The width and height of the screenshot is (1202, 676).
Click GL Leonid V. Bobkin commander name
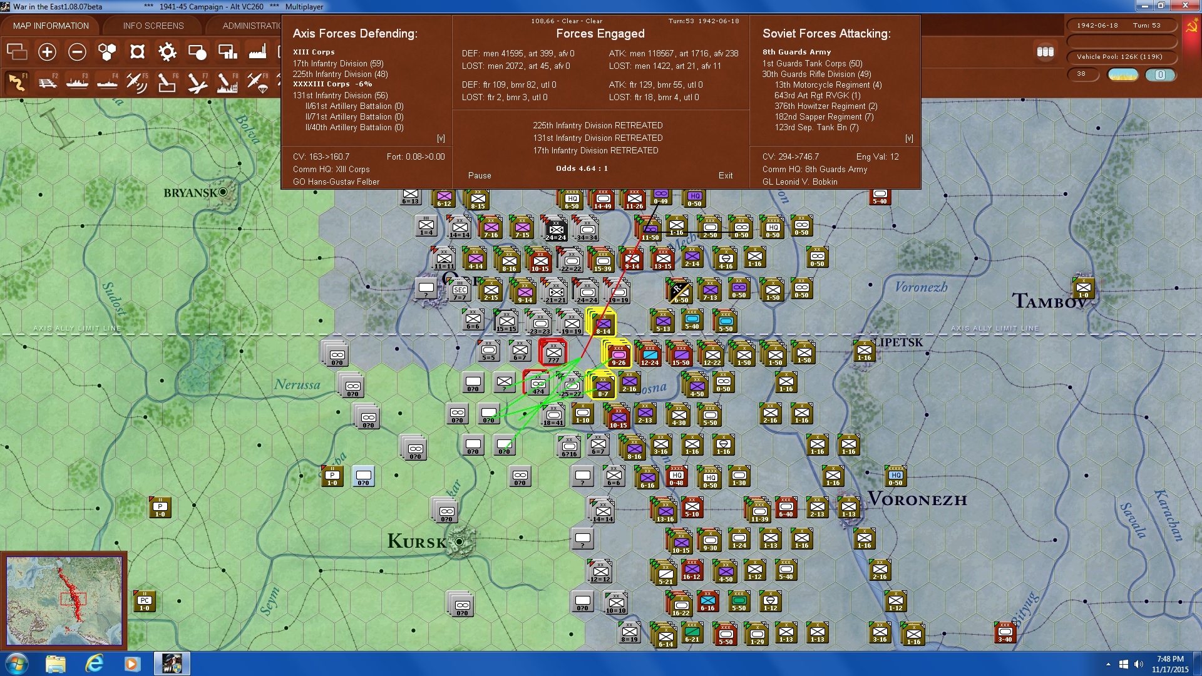[x=799, y=182]
